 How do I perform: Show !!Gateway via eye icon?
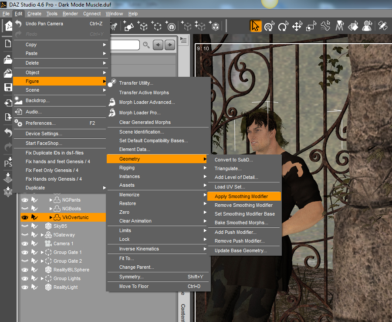[25, 235]
